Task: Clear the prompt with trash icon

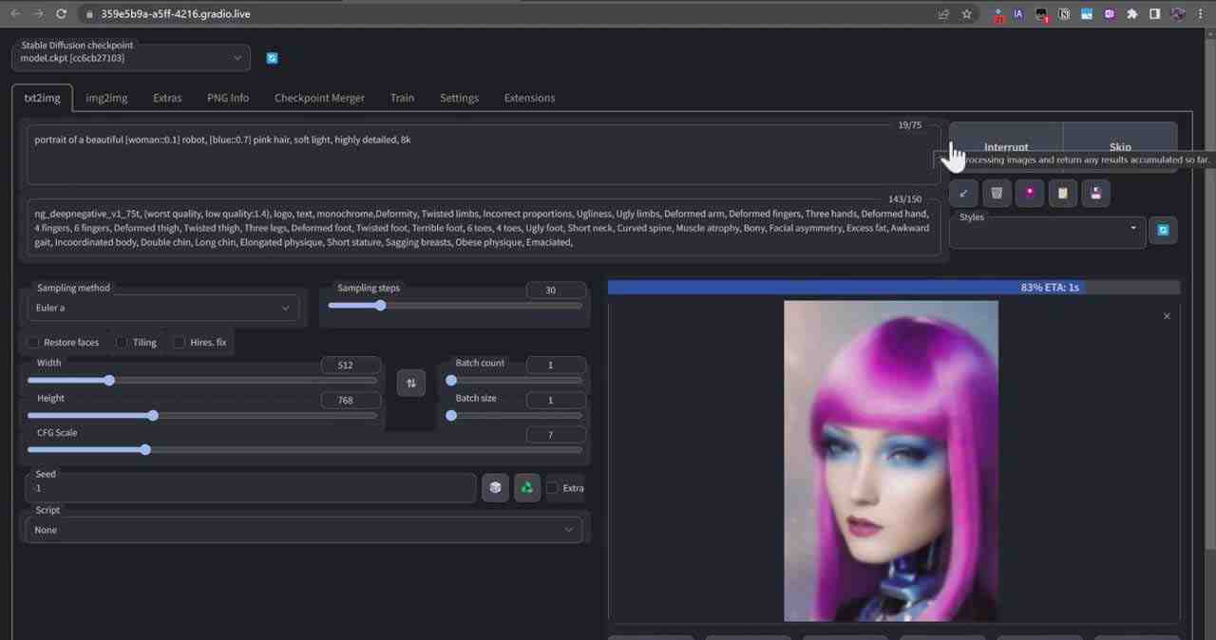Action: (997, 193)
